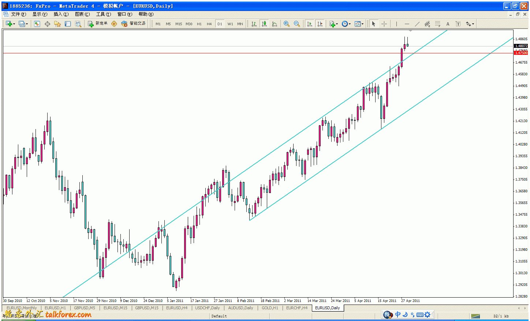The height and width of the screenshot is (321, 530).
Task: Select the text label tool
Action: coord(458,24)
